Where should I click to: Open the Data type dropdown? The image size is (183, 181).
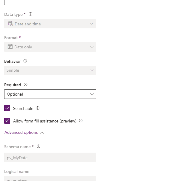coord(50,24)
